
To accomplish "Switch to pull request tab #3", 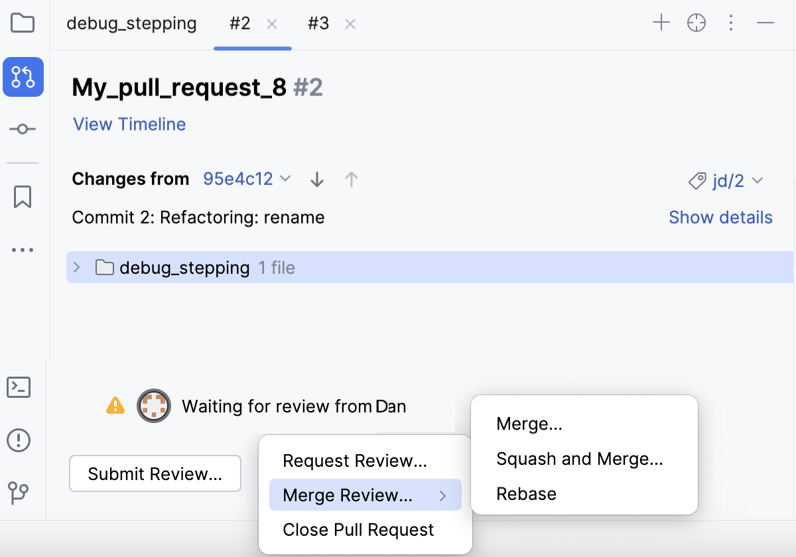I will pos(318,23).
